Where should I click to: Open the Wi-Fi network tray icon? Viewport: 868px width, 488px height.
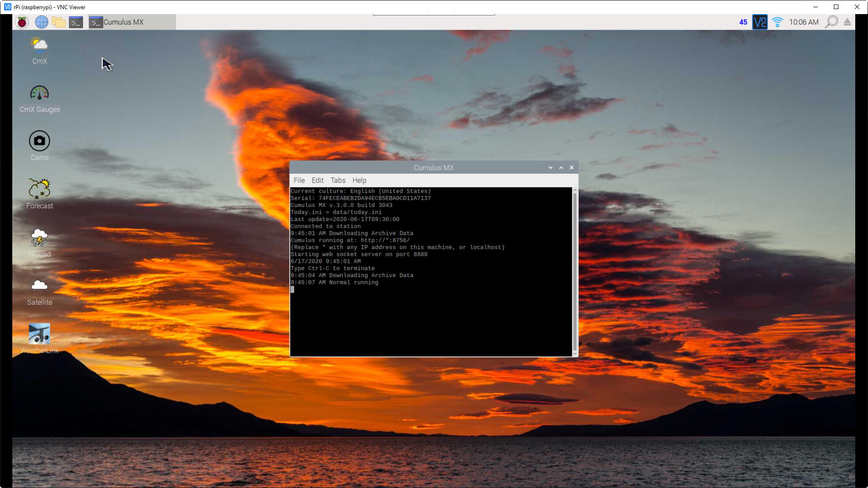pos(777,22)
